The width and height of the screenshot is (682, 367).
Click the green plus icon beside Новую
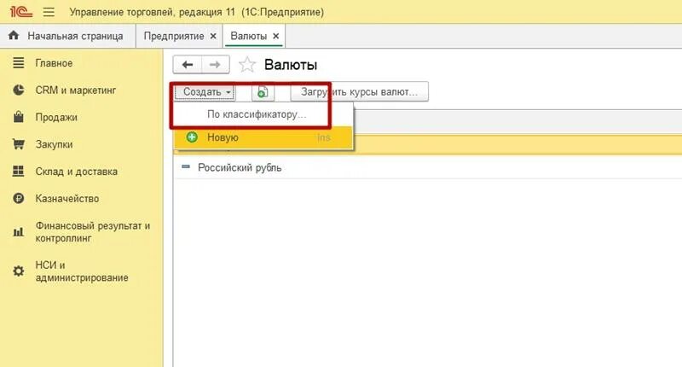click(191, 137)
